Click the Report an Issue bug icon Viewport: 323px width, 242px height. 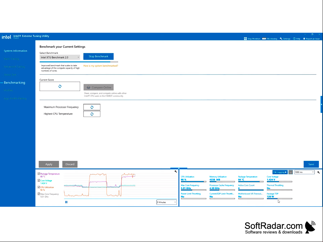304,39
